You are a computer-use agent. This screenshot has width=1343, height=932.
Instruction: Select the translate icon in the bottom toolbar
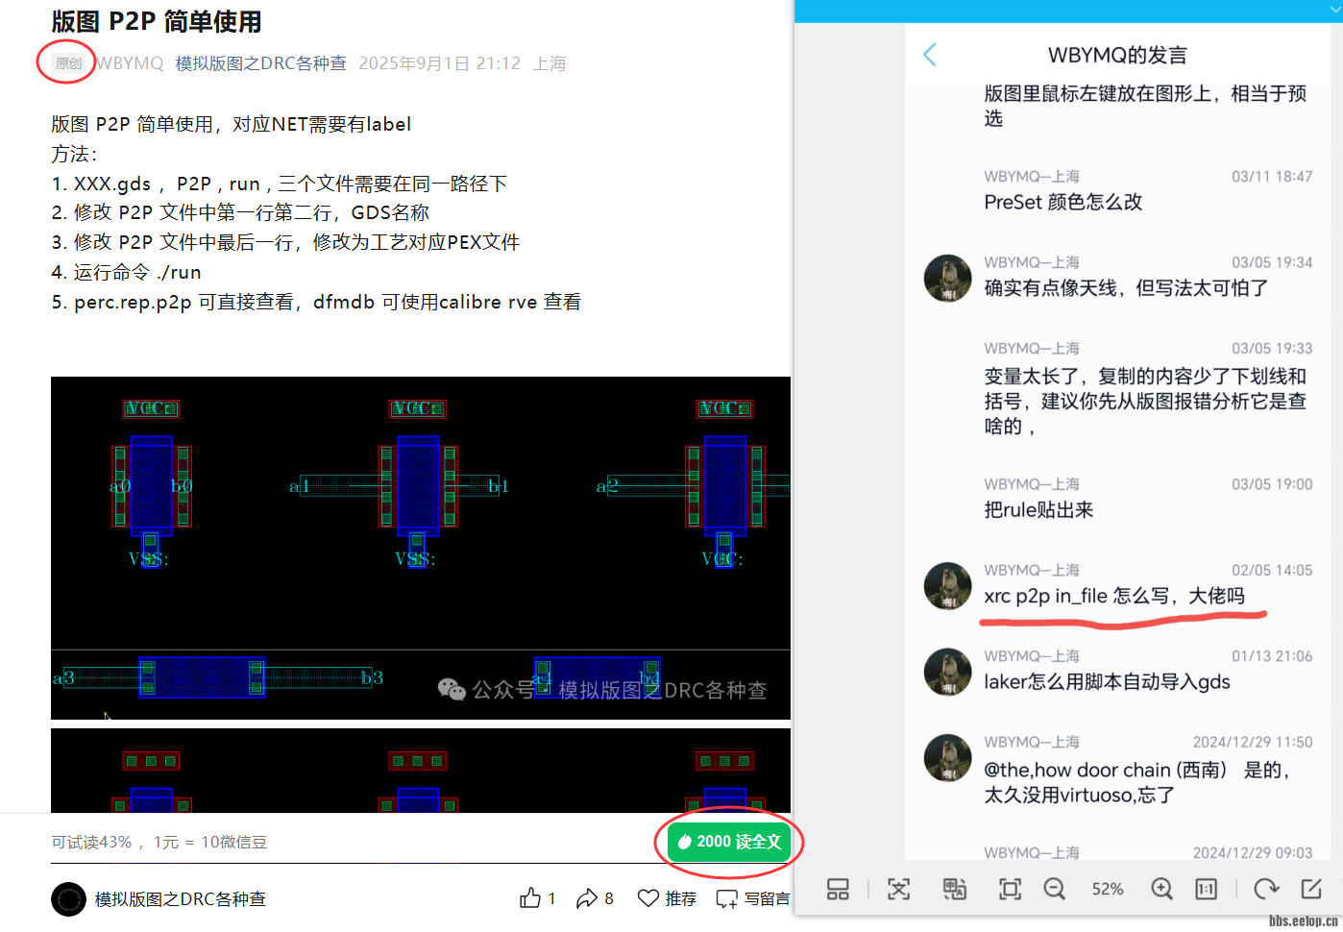(x=955, y=889)
